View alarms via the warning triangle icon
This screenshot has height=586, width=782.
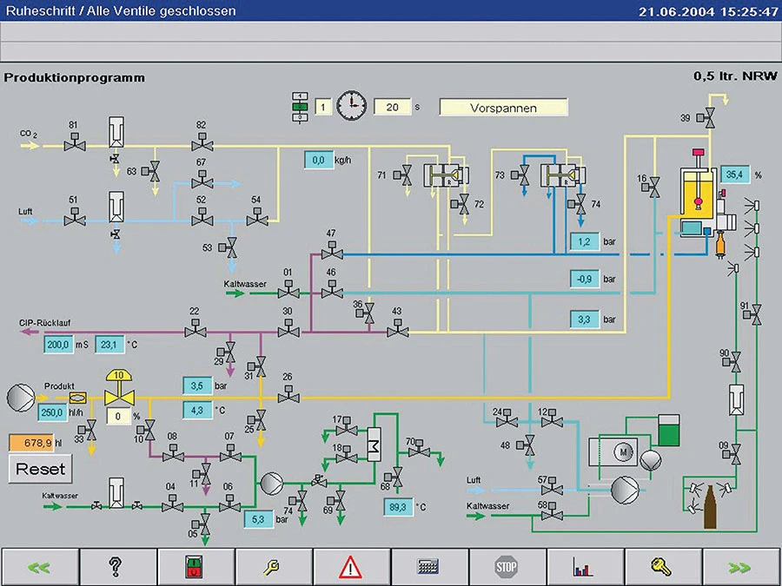click(x=350, y=567)
